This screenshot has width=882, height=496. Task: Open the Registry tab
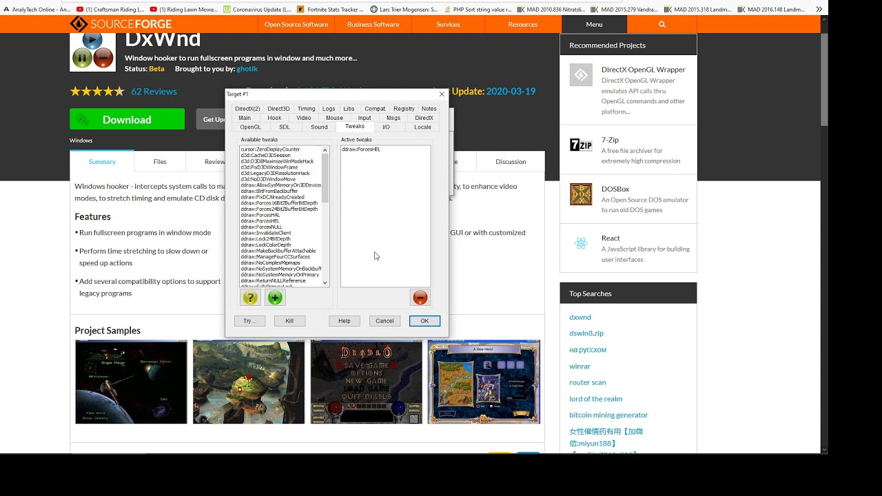pos(404,109)
